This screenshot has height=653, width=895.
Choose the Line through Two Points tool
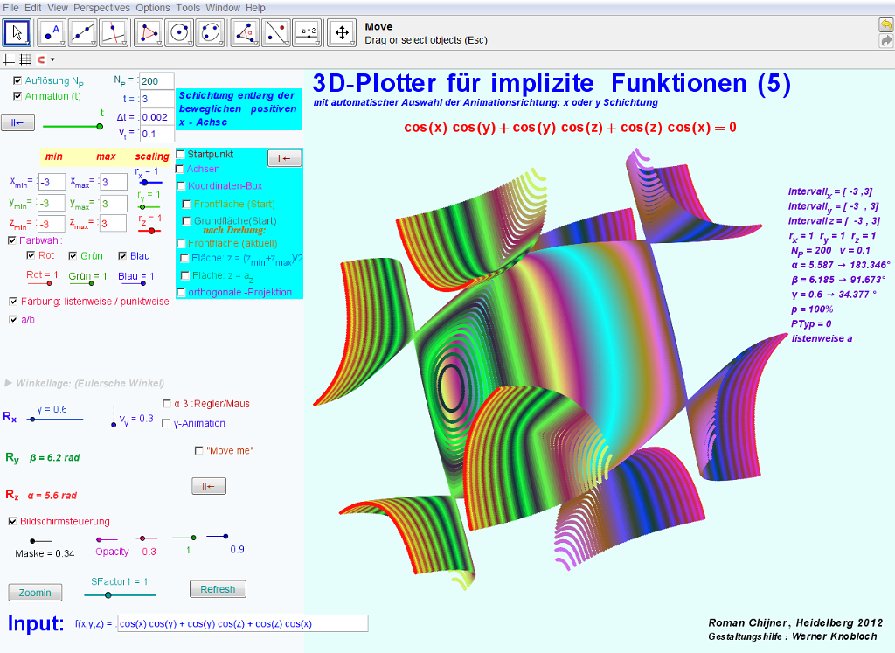[x=83, y=32]
